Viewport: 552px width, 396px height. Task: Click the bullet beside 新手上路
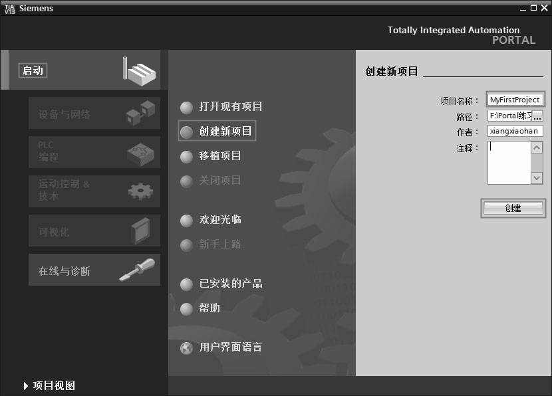(x=186, y=245)
